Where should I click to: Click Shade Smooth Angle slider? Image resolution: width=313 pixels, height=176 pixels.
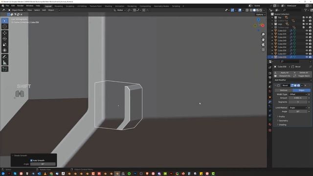[43, 164]
